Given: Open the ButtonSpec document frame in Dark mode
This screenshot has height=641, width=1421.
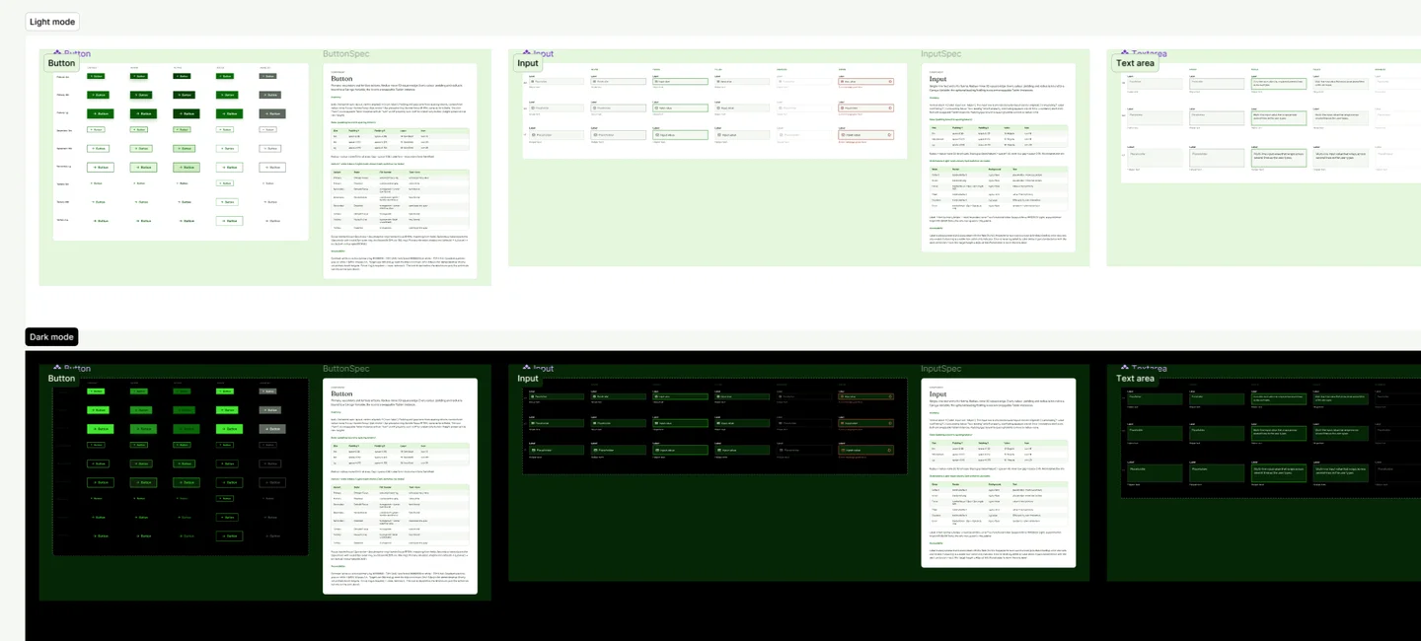Looking at the screenshot, I should [400, 486].
